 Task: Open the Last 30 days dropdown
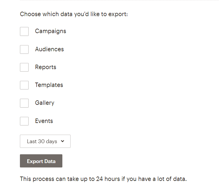[45, 141]
